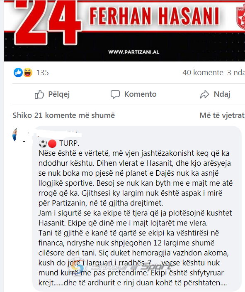Click the laughing emoji reaction icon
Screen dimensions: 245x292
(28, 72)
